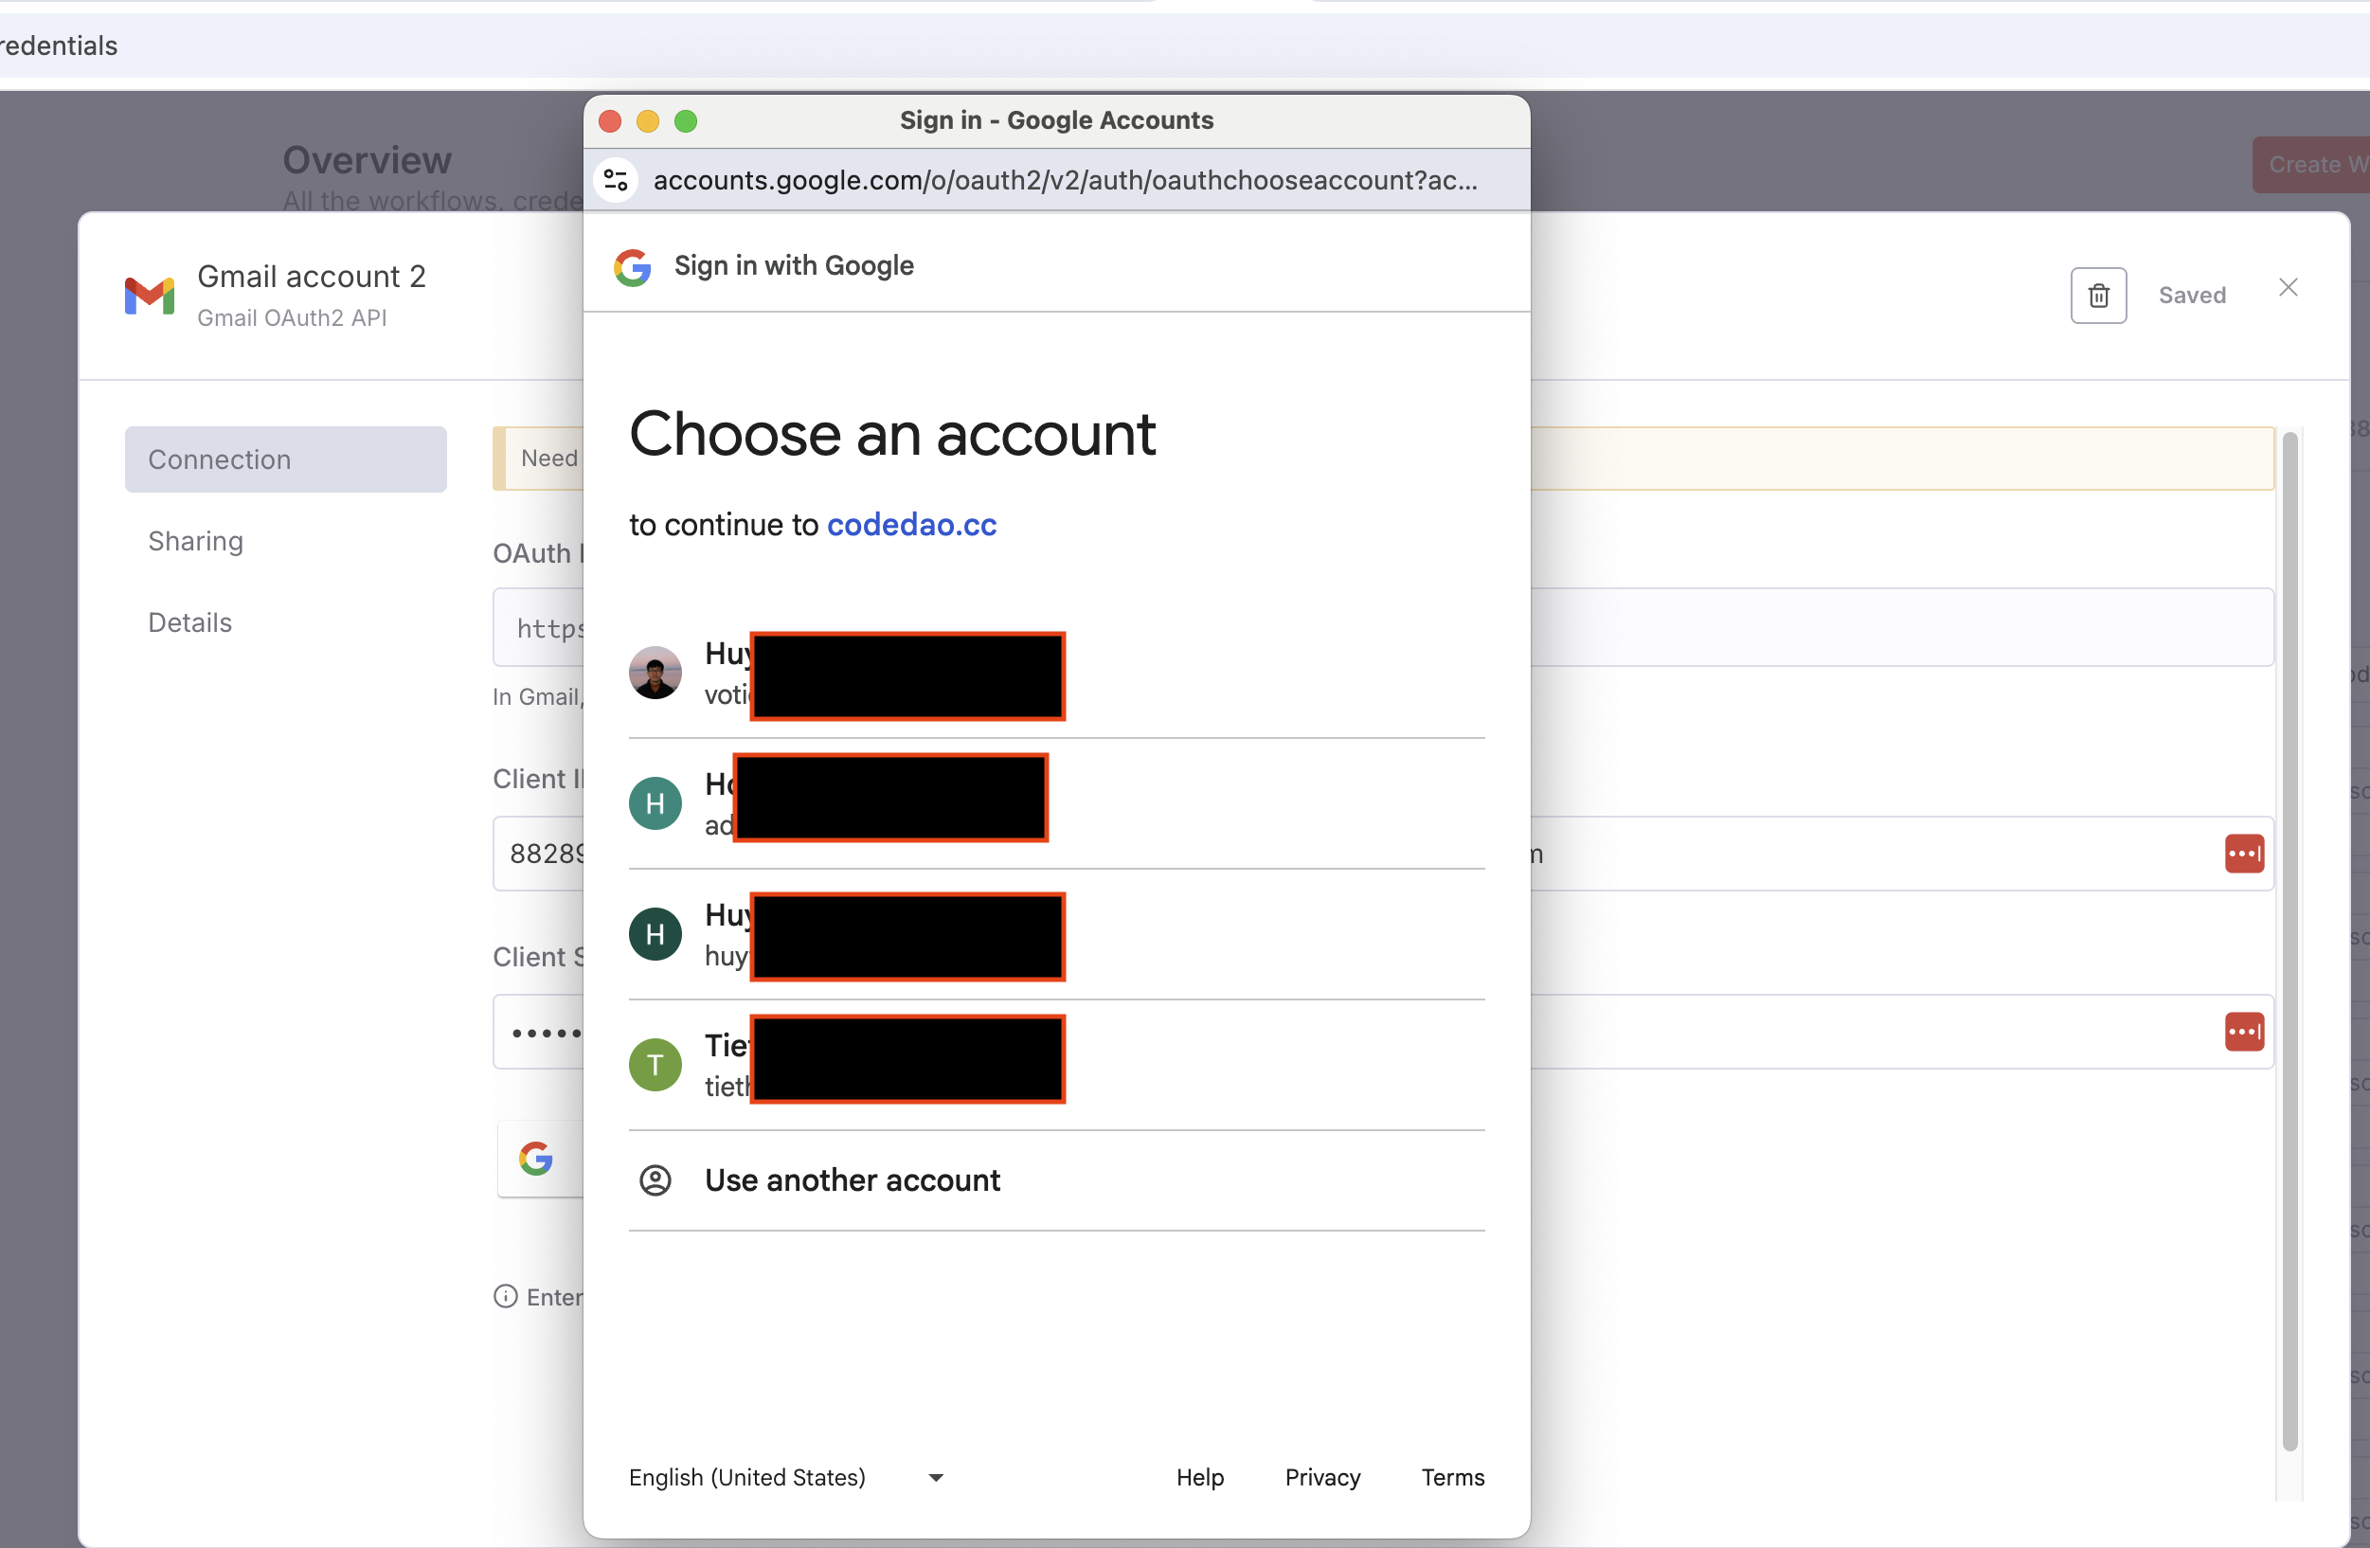Click the popup address bar URL
Screen dimensions: 2370x1548
tap(1066, 180)
